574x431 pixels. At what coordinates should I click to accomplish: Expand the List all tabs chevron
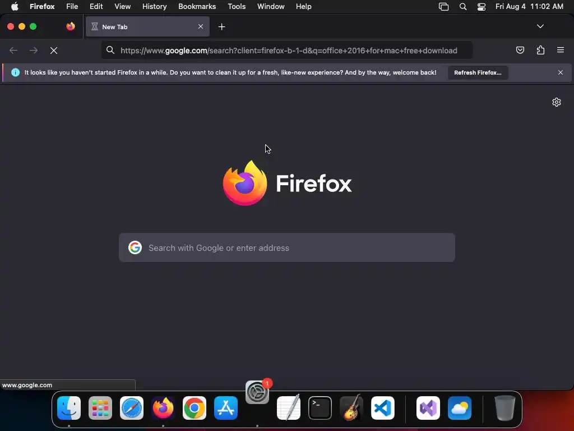(x=540, y=26)
